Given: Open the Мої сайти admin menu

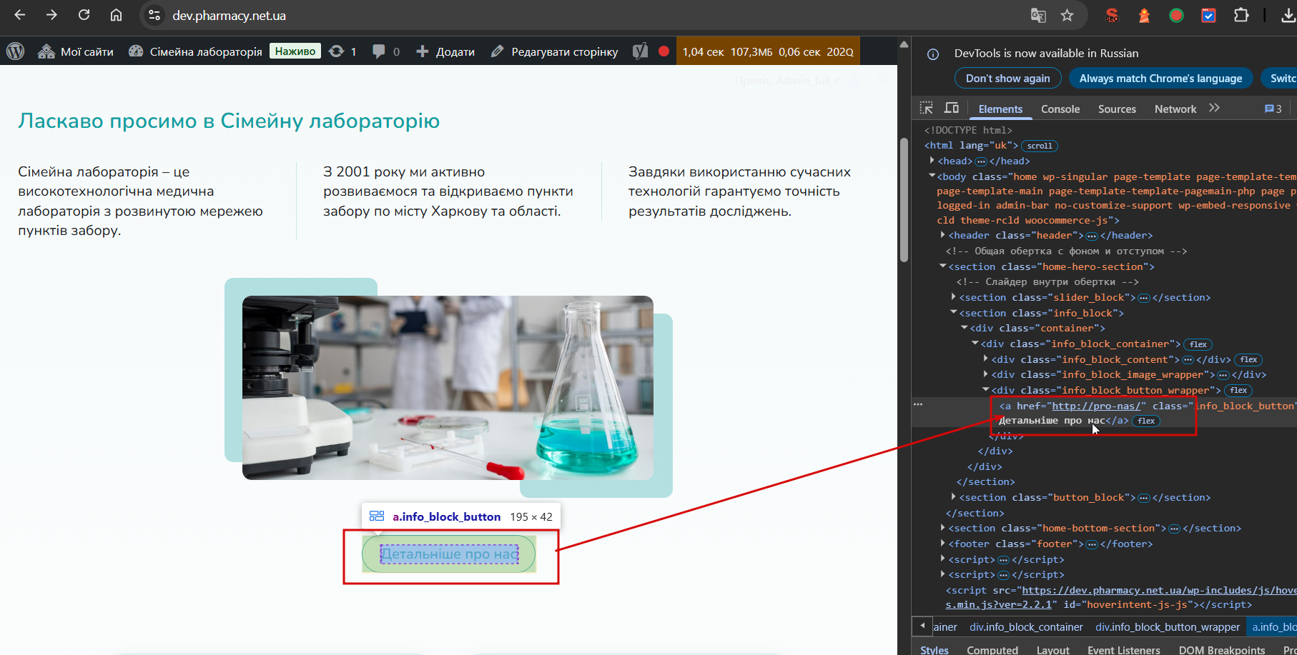Looking at the screenshot, I should click(76, 51).
